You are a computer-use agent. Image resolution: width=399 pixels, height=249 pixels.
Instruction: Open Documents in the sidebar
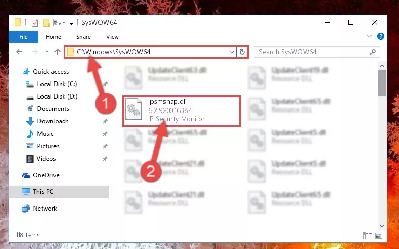point(53,109)
